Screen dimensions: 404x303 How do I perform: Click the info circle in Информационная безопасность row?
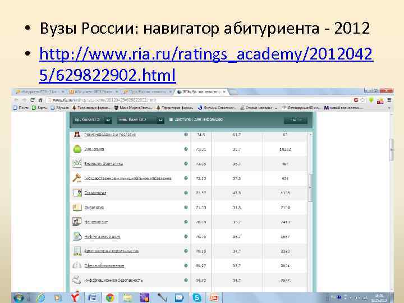tap(186, 280)
